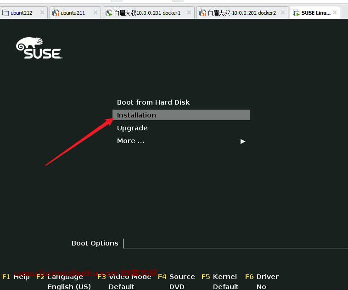
Task: Open F1 Help
Action: (16, 277)
